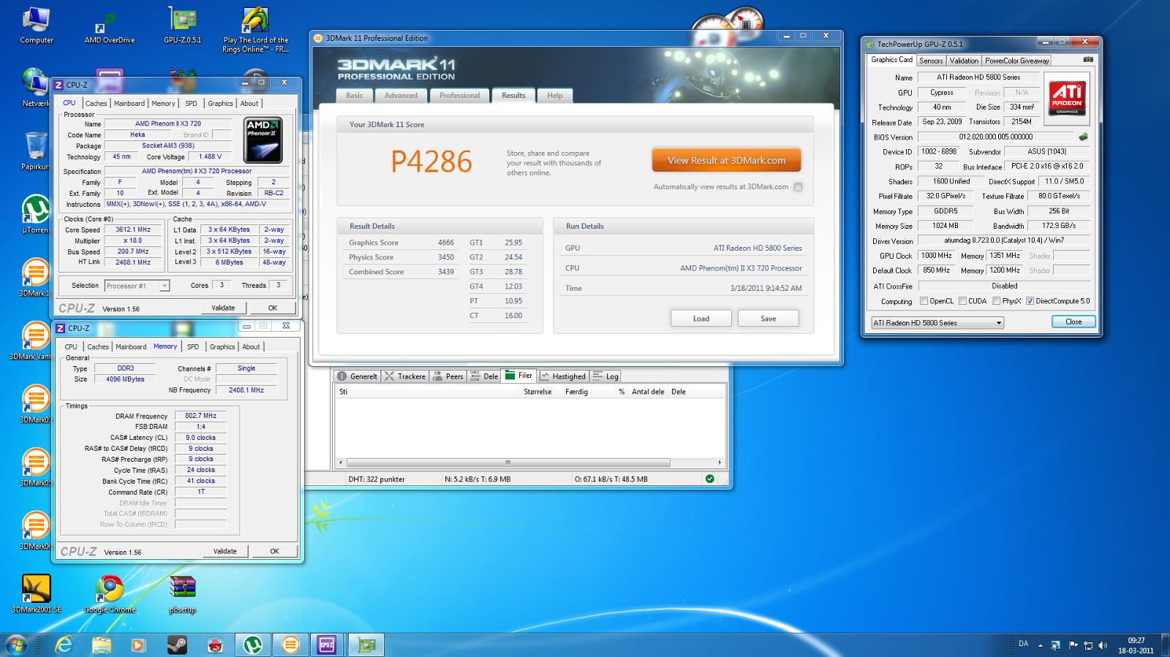Image resolution: width=1170 pixels, height=657 pixels.
Task: Toggle the PhysX checkbox in GPU-Z
Action: click(x=996, y=301)
